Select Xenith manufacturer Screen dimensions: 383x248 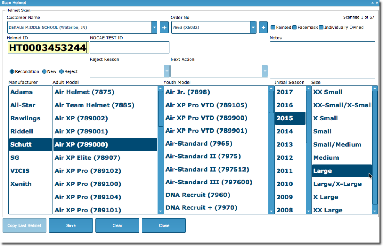(x=30, y=184)
